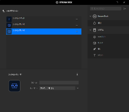Click hotkey icon in the unselected ホットキー row

(x=9, y=25)
